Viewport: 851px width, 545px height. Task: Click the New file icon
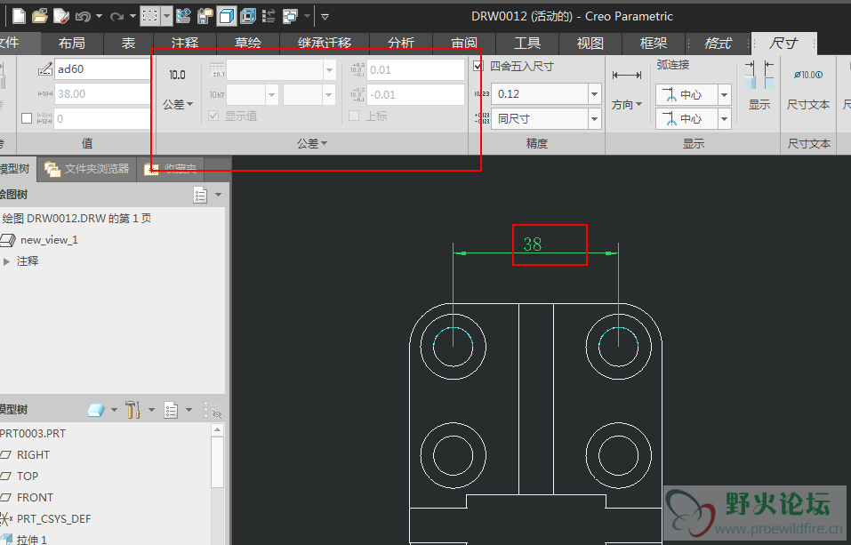(19, 16)
